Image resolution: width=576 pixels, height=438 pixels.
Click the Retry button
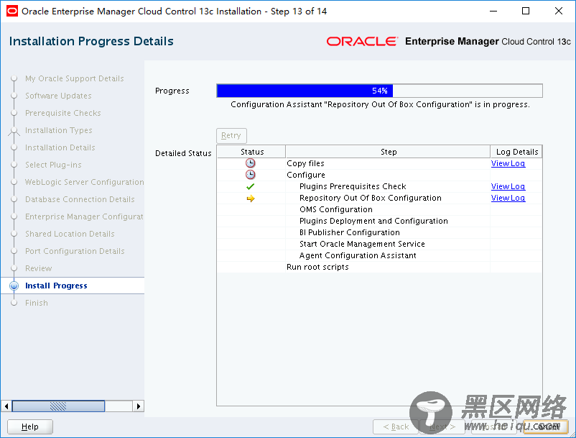[x=231, y=135]
